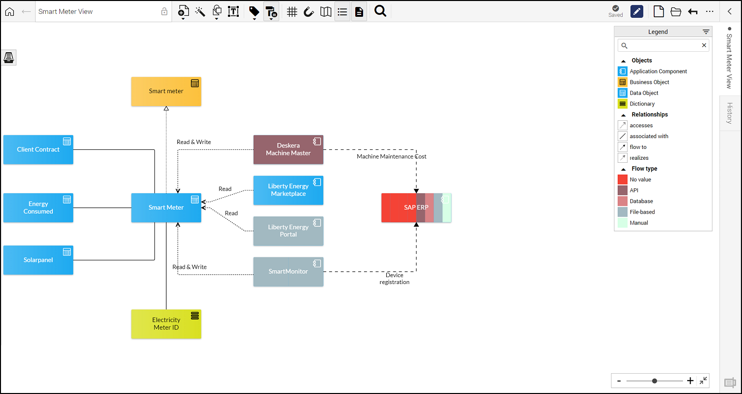Select the Liberty Energy Portal component
The height and width of the screenshot is (394, 742).
[x=289, y=231]
